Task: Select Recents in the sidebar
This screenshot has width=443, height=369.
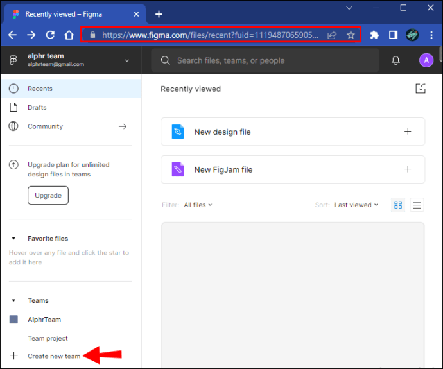Action: point(40,89)
